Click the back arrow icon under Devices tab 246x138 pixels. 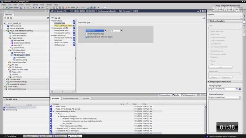[x=8, y=18]
